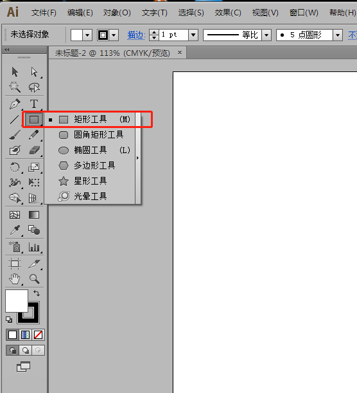Open stroke weight dropdown list
This screenshot has width=357, height=393.
point(193,35)
